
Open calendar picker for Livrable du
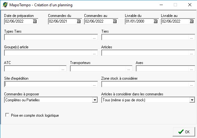click(x=155, y=21)
